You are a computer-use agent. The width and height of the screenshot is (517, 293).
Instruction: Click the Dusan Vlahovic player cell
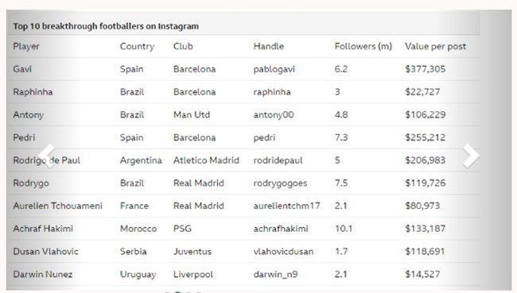click(46, 252)
